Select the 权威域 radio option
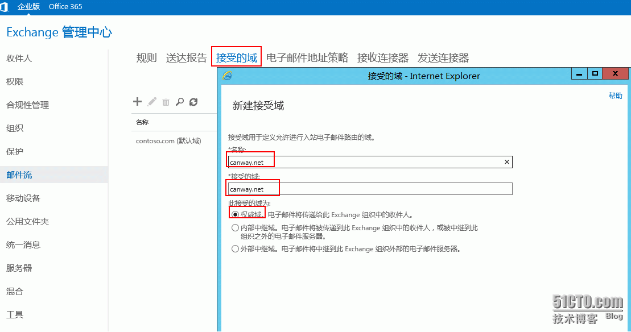The width and height of the screenshot is (631, 332). [x=235, y=215]
